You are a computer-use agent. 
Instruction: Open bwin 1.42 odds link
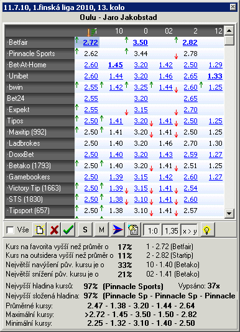[116, 87]
